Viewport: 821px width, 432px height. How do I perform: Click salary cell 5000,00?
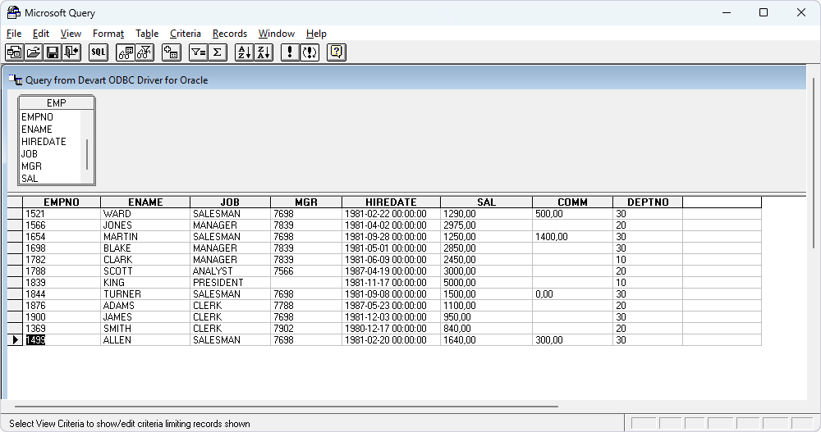pyautogui.click(x=486, y=283)
